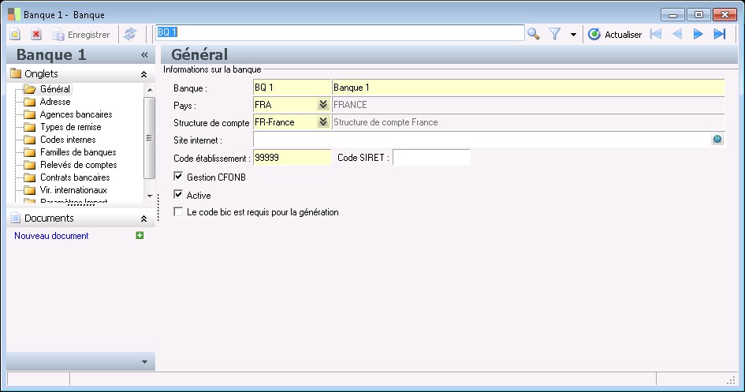This screenshot has width=745, height=392.
Task: Click the Onglets section folder icon
Action: pyautogui.click(x=16, y=73)
